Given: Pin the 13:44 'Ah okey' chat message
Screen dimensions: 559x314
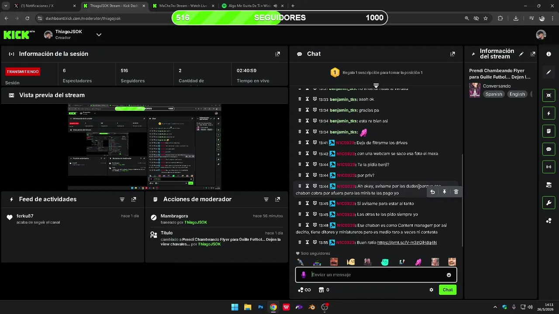Looking at the screenshot, I should [x=444, y=192].
